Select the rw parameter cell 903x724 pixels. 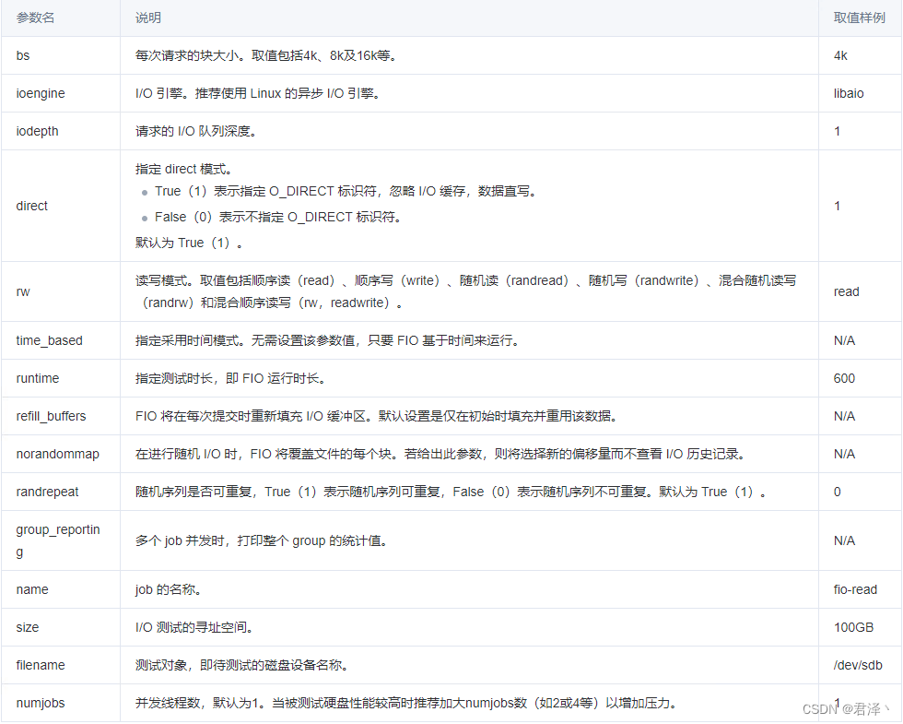coord(20,291)
